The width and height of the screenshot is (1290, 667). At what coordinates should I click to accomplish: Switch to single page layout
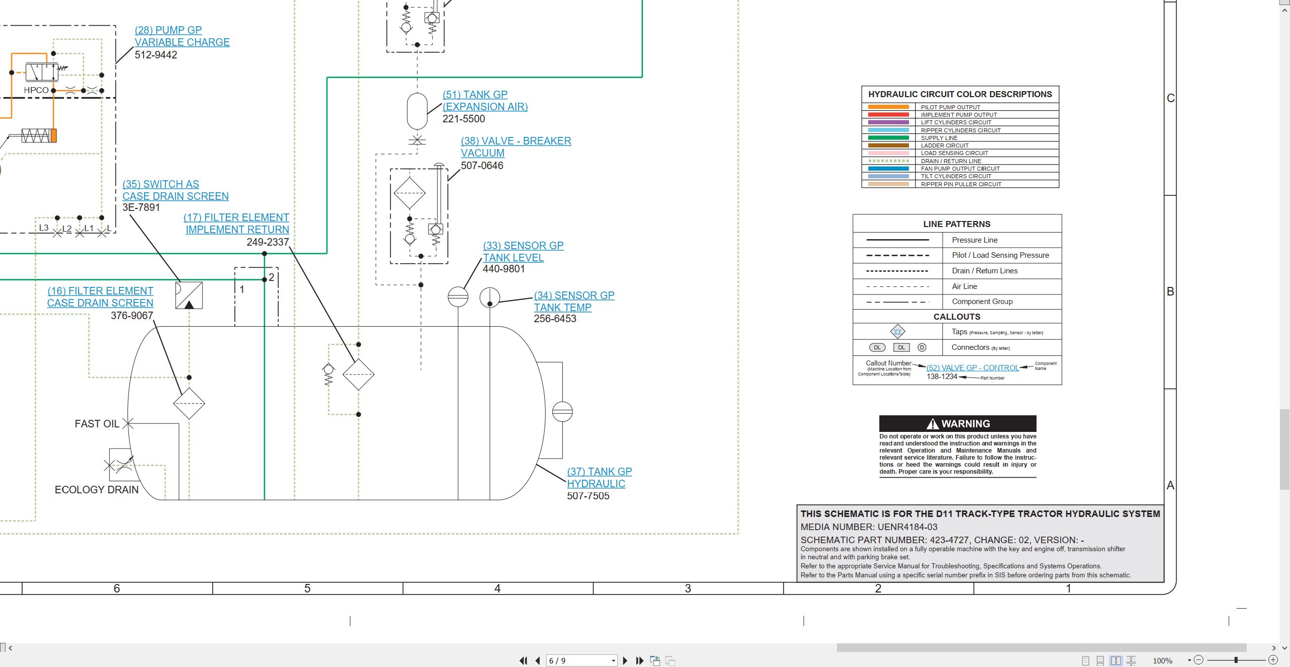coord(1086,660)
